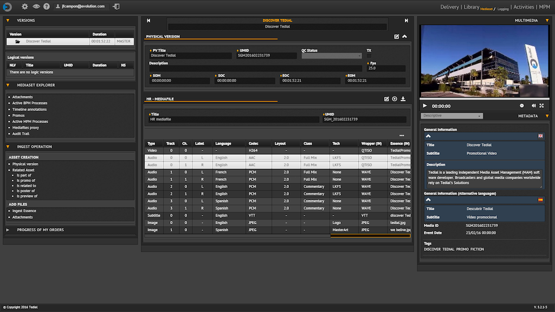The height and width of the screenshot is (312, 555).
Task: Open the Descriptive metadata dropdown
Action: pyautogui.click(x=451, y=116)
